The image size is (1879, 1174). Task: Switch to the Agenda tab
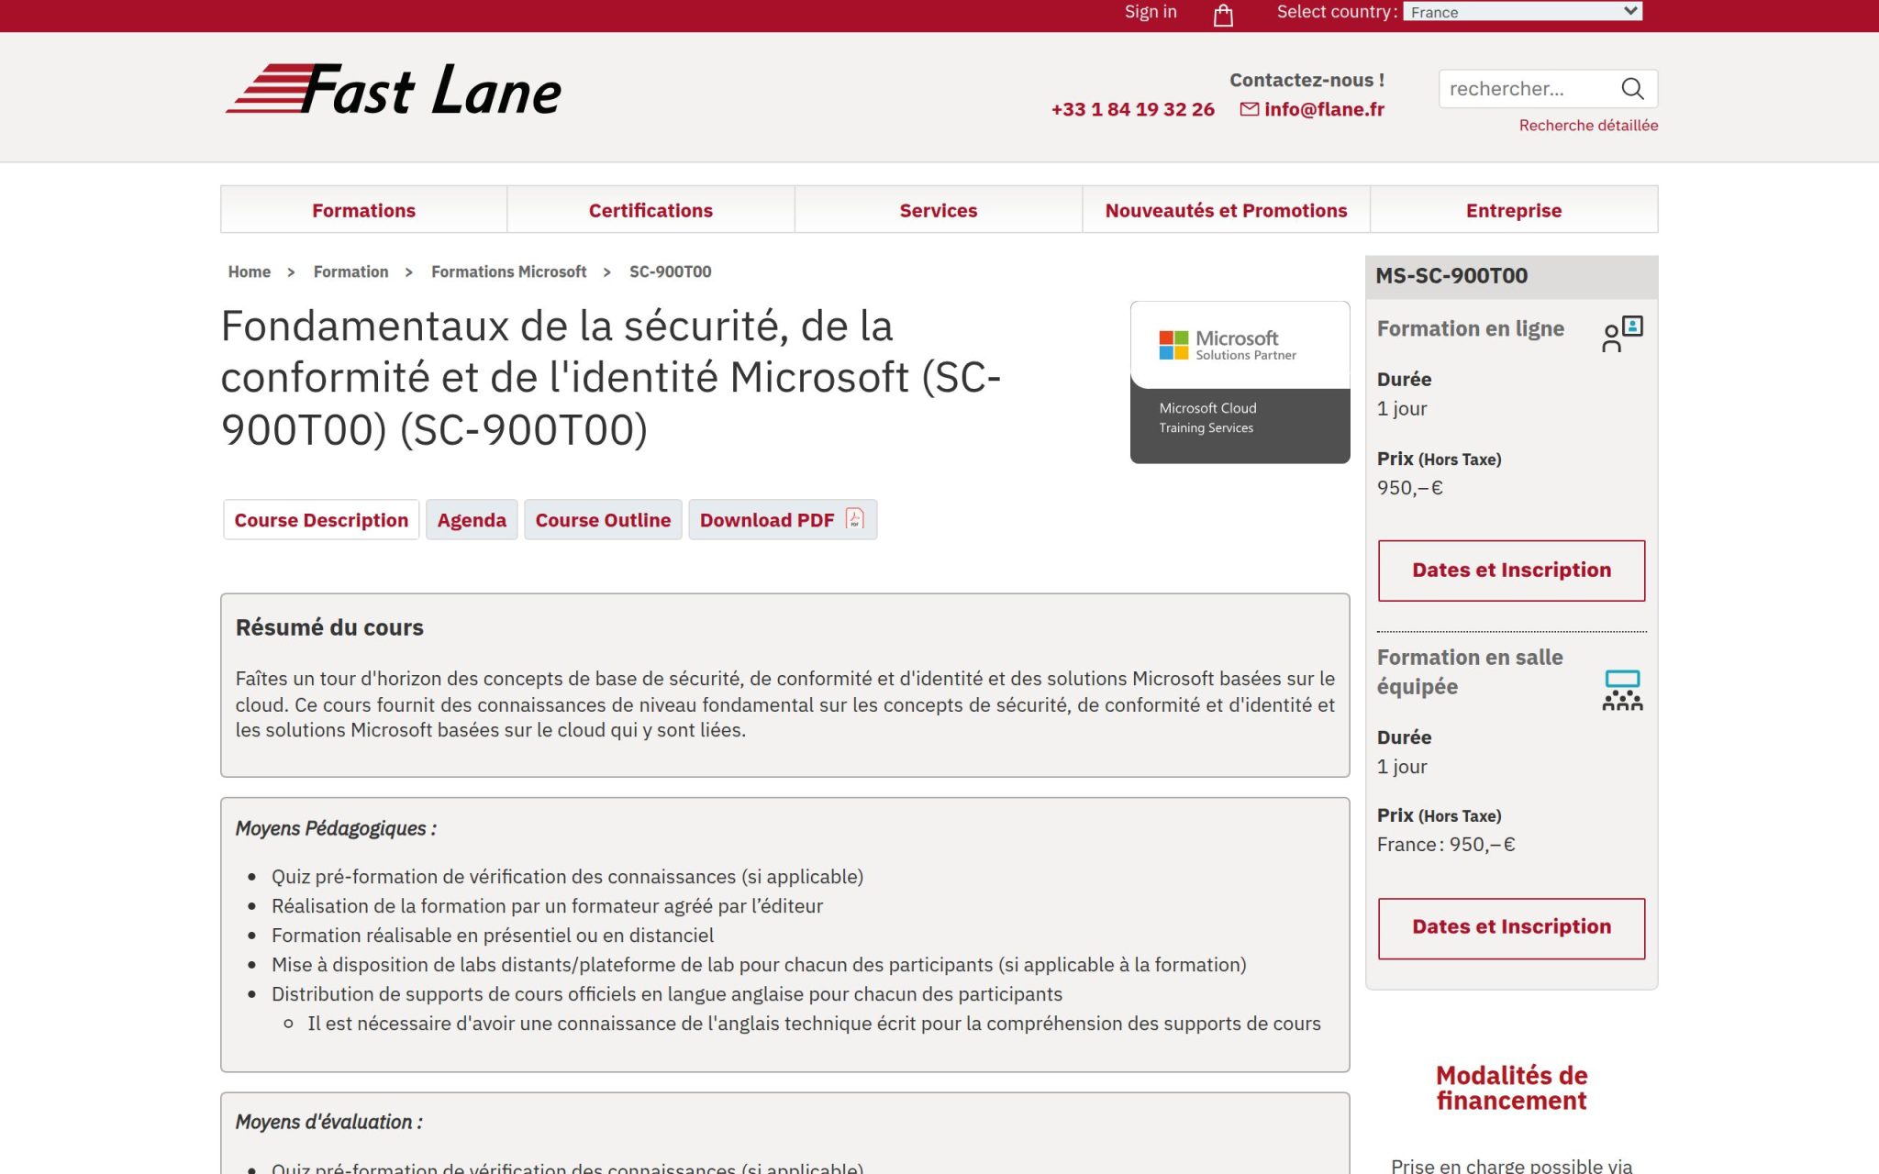[x=472, y=520]
